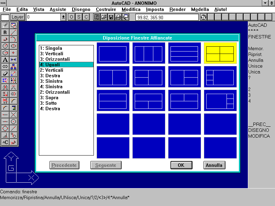Select the Eraser tool
The height and width of the screenshot is (206, 275).
5,73
